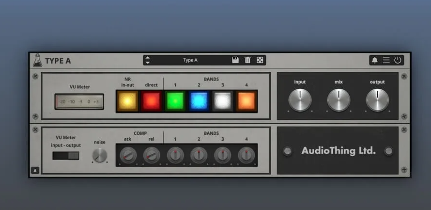
Task: Click the lower band 3 knob
Action: click(223, 155)
